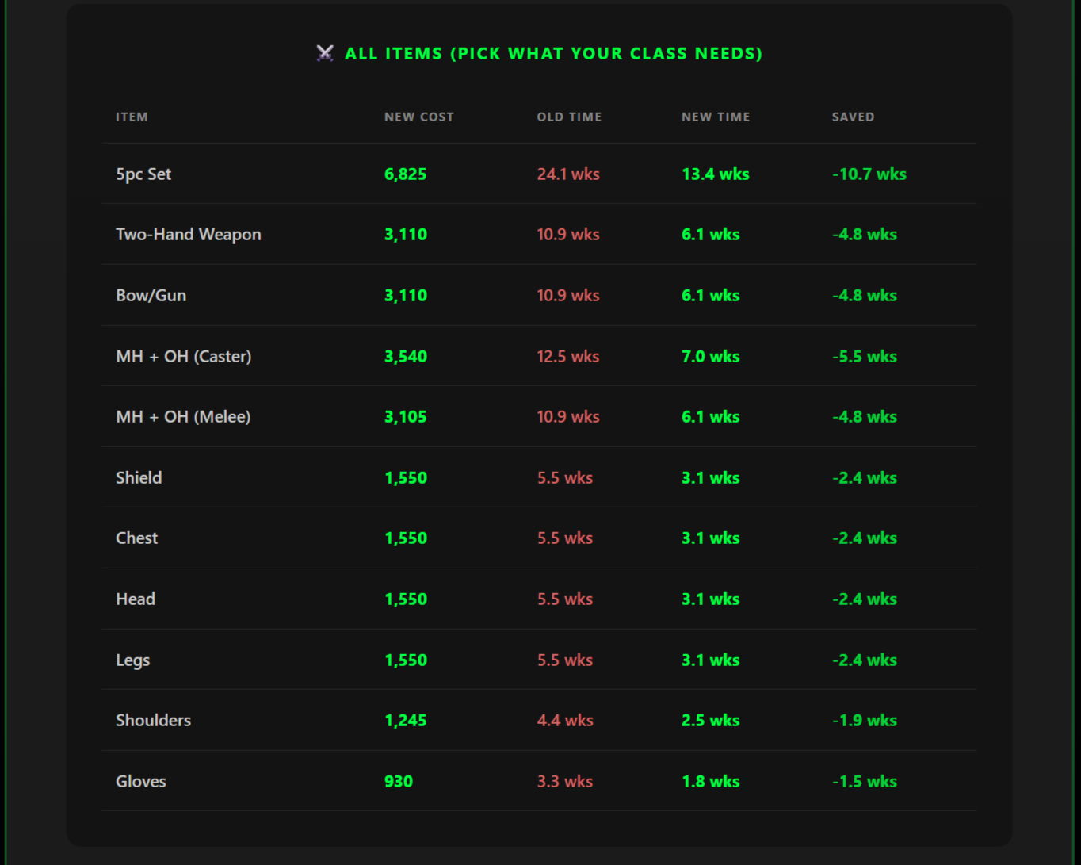This screenshot has height=865, width=1081.
Task: Select the Bow/Gun item name
Action: [x=151, y=296]
